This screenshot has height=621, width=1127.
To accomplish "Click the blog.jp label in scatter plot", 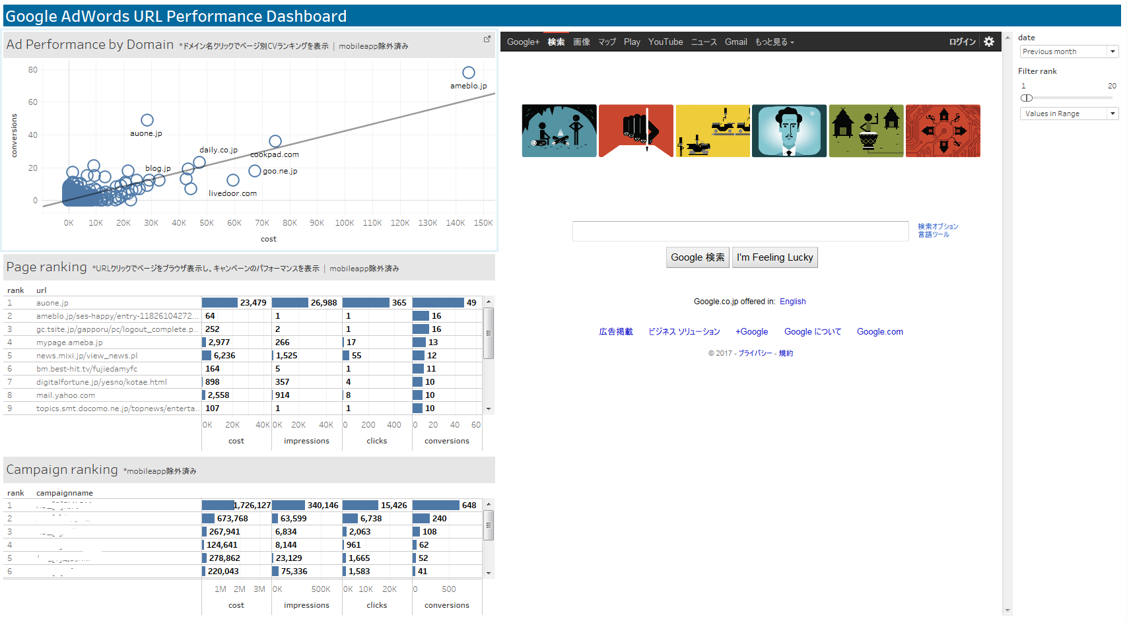I will point(158,168).
